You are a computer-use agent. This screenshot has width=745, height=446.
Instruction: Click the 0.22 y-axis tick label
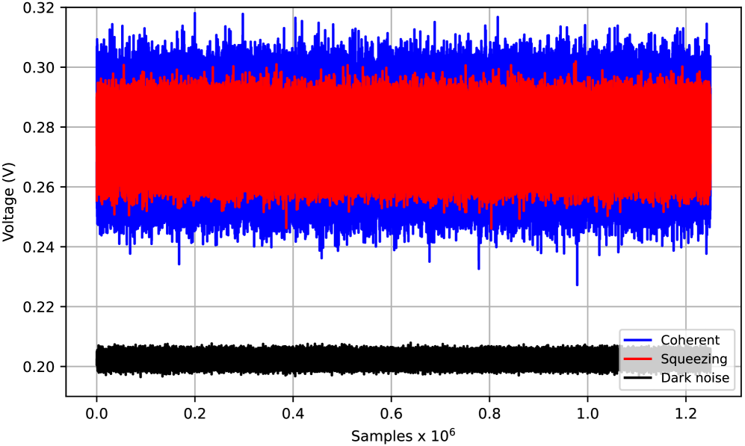click(x=39, y=307)
